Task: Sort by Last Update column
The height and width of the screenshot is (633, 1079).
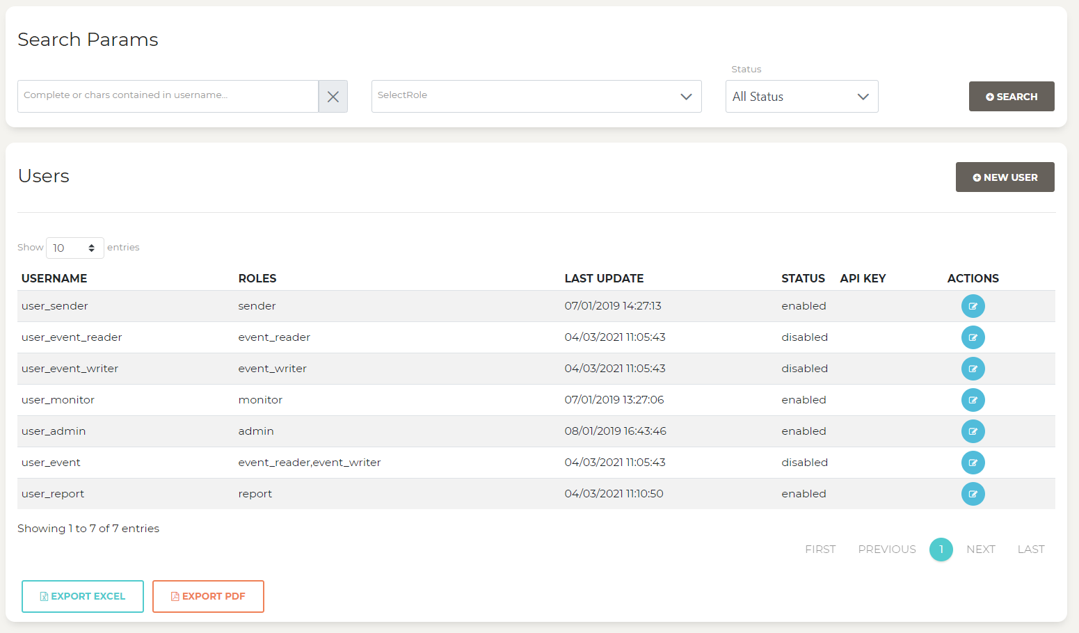Action: [604, 278]
